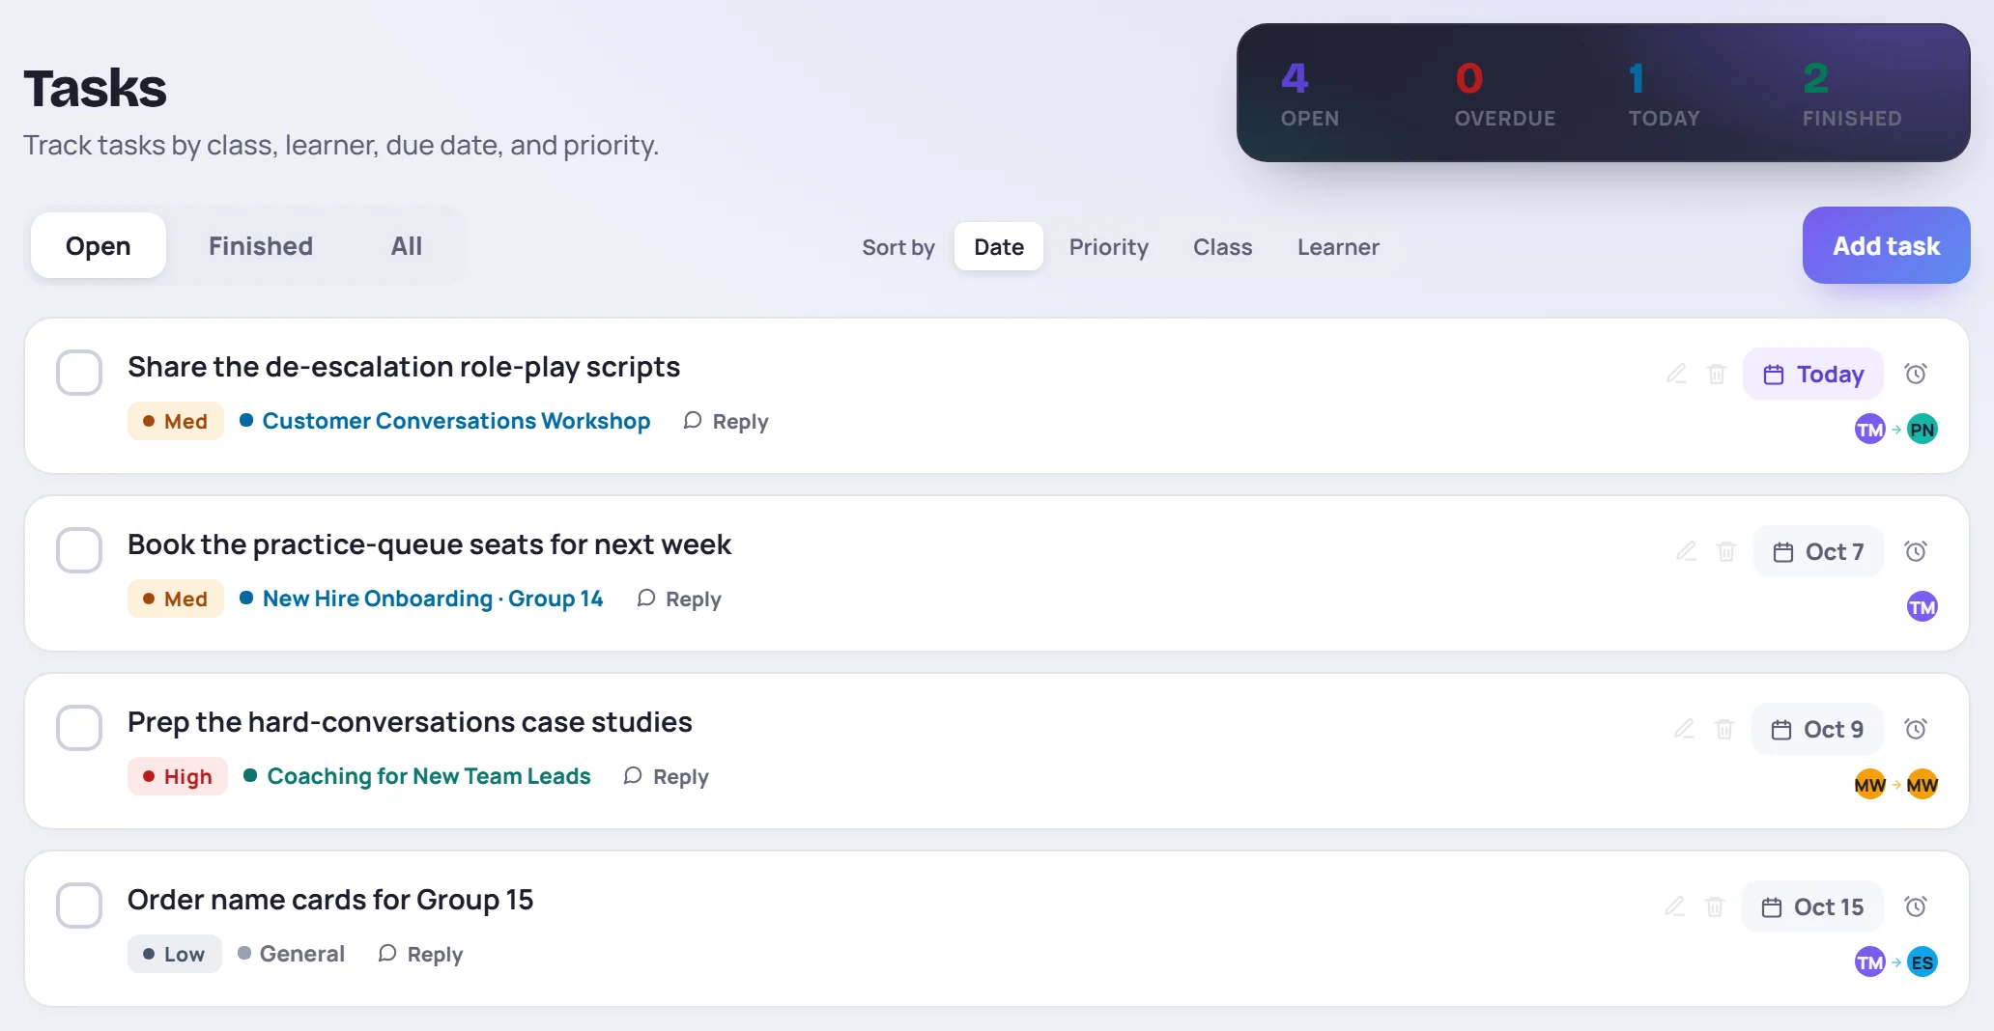Sort tasks by Date
The height and width of the screenshot is (1031, 1994).
tap(999, 247)
